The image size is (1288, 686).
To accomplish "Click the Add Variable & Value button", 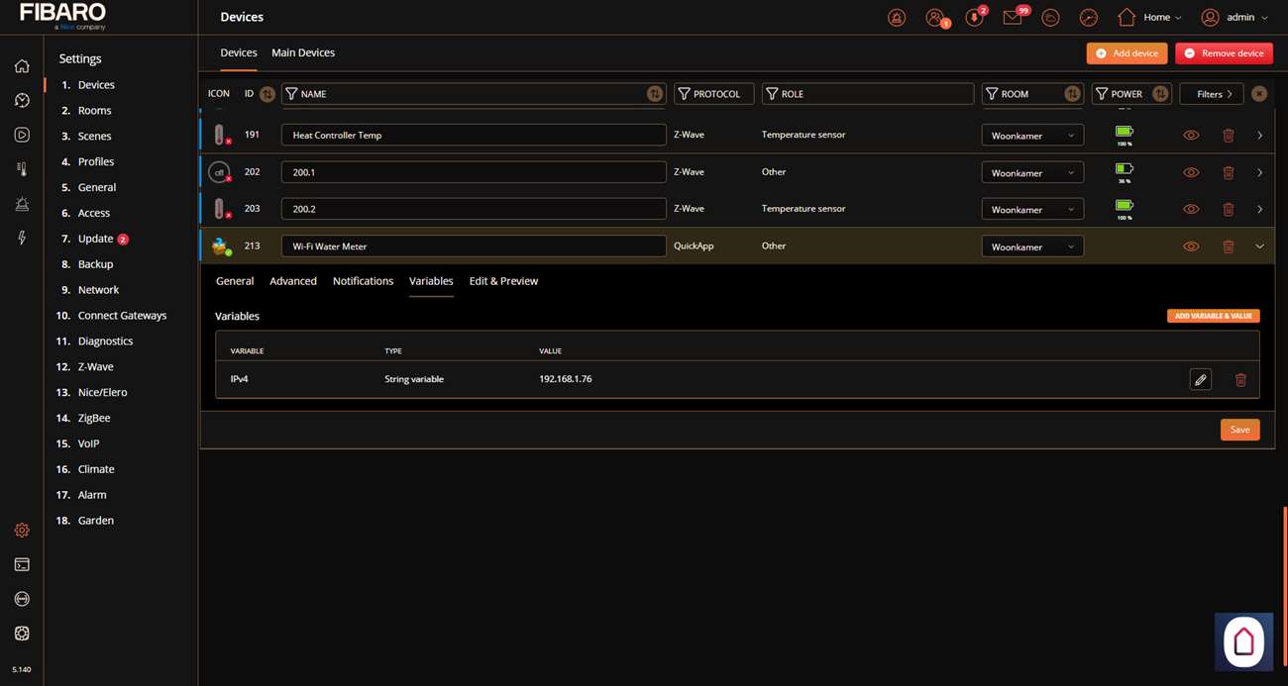I will coord(1213,316).
